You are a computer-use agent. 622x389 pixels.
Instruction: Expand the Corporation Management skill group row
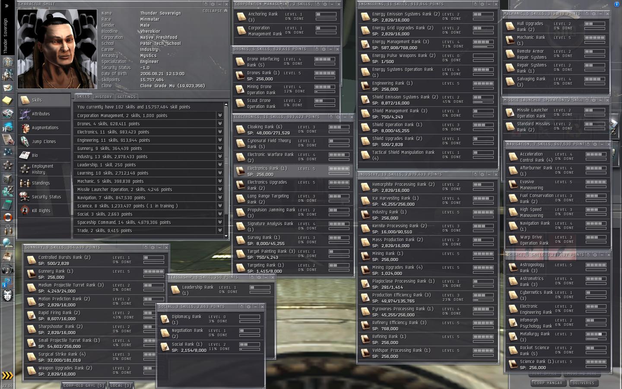click(220, 115)
